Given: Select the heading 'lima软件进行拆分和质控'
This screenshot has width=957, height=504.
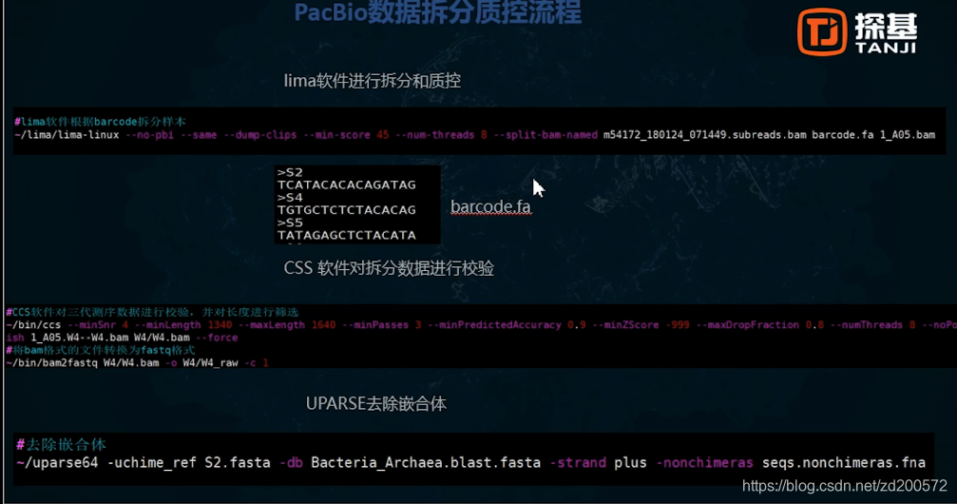Looking at the screenshot, I should point(373,81).
